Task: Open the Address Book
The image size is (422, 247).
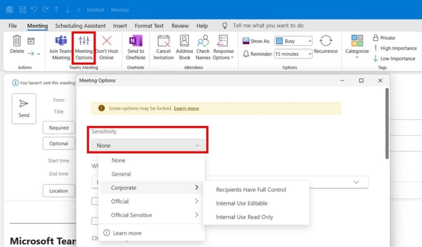Action: 184,46
